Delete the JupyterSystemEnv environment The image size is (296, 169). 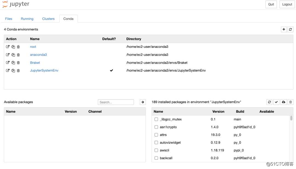(18, 71)
